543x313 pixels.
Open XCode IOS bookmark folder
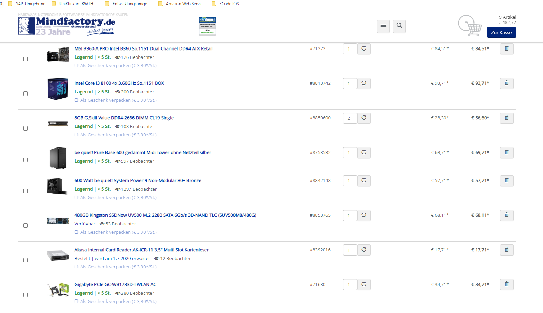(x=225, y=4)
